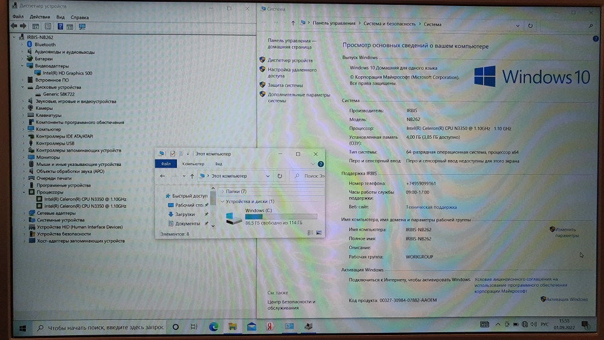Collapse the Видеоадаптеры category
604x340 pixels.
22,66
